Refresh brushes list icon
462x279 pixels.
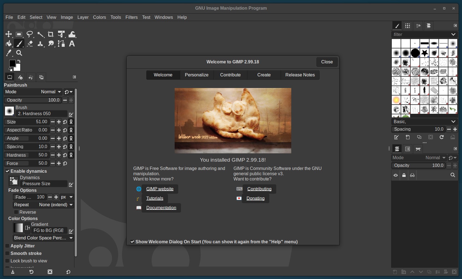[x=442, y=137]
